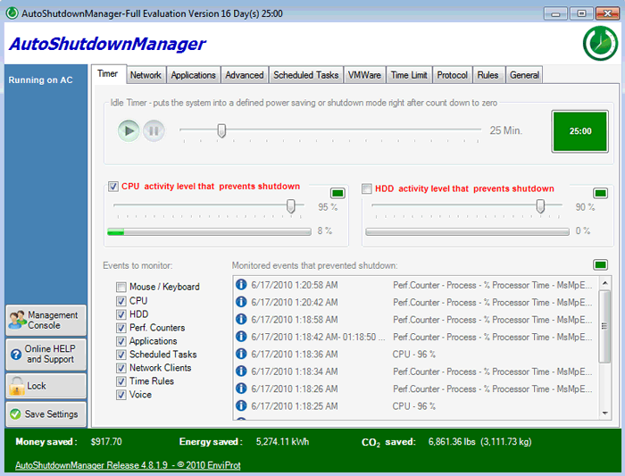This screenshot has height=476, width=625.
Task: Click the padlock icon on Lock
Action: (x=17, y=386)
